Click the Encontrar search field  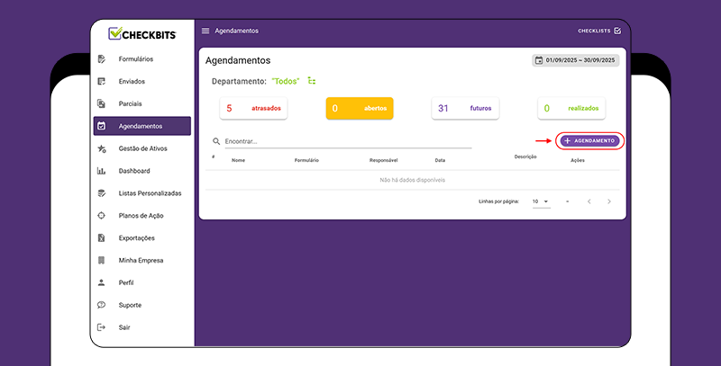pyautogui.click(x=348, y=141)
